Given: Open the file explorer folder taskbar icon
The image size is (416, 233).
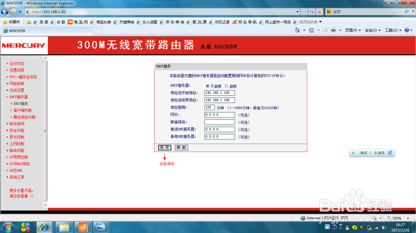Looking at the screenshot, I should [x=64, y=227].
